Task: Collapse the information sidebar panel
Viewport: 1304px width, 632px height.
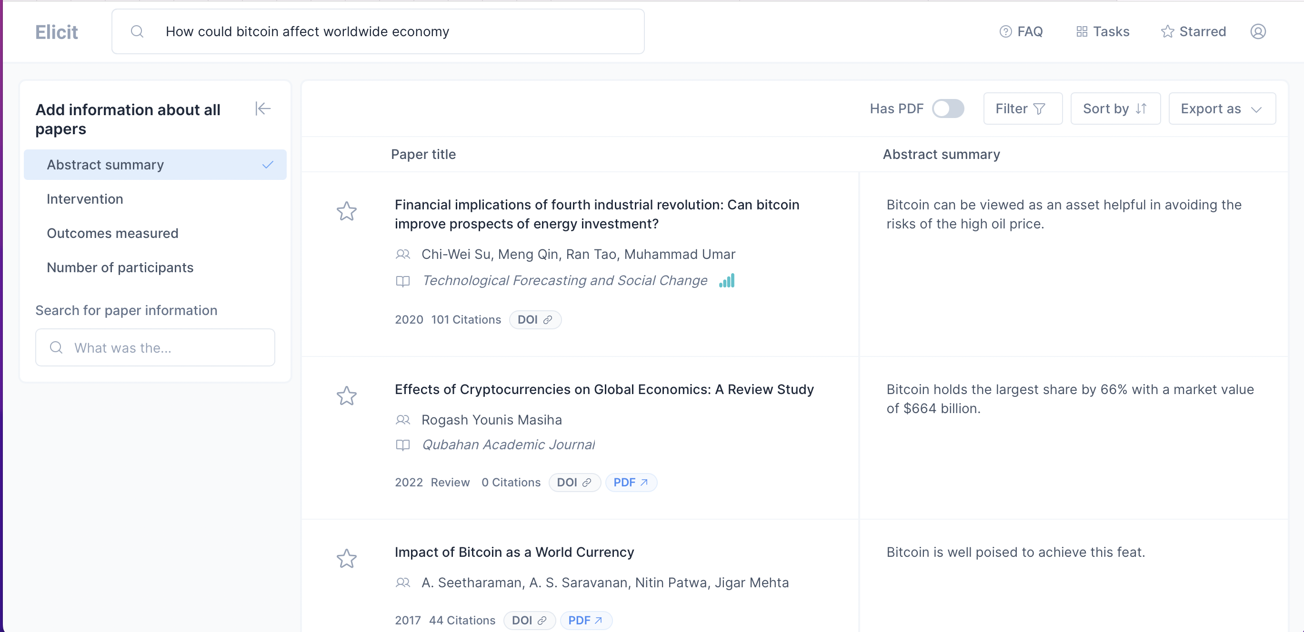Action: (263, 109)
